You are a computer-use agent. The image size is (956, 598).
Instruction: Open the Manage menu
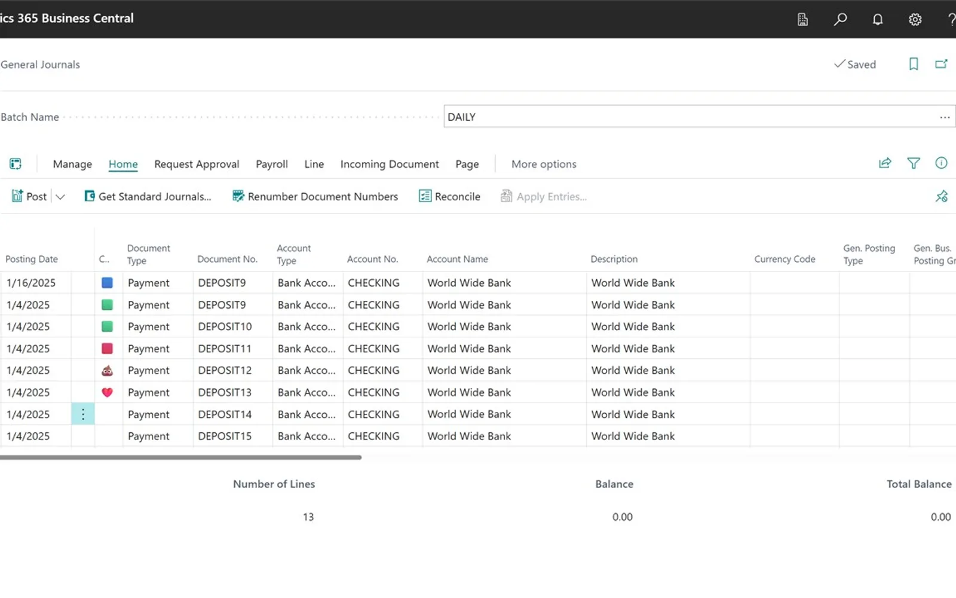pyautogui.click(x=72, y=164)
